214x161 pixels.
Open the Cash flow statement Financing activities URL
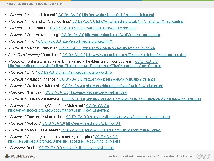click(144, 99)
